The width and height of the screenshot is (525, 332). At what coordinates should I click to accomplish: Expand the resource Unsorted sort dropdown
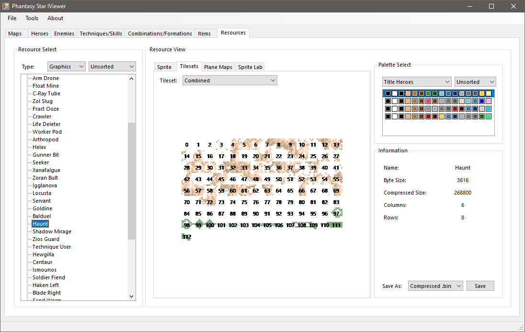pos(112,67)
